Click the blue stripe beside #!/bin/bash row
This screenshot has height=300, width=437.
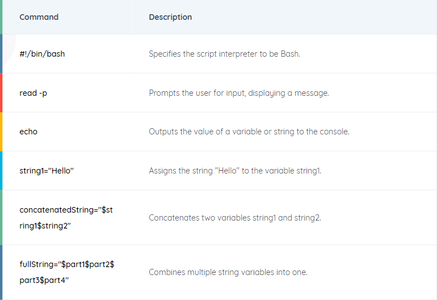[1, 54]
